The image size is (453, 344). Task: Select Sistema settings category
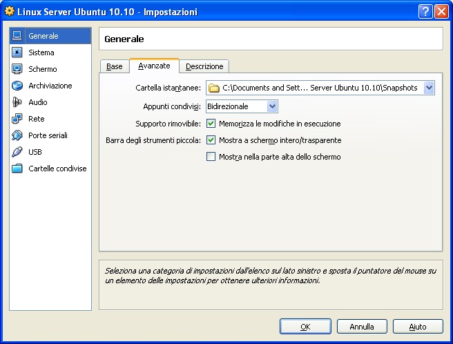click(50, 52)
